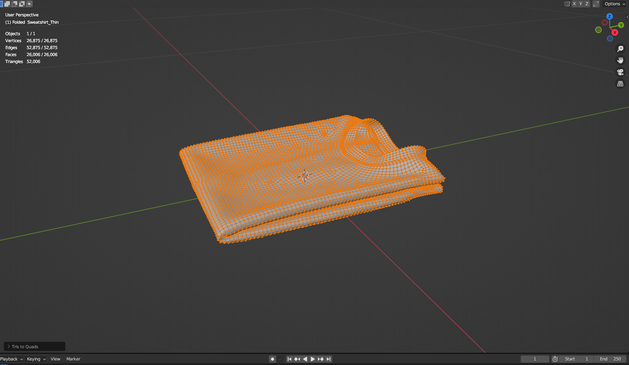Jump to the next keyframe
The width and height of the screenshot is (629, 365).
321,359
